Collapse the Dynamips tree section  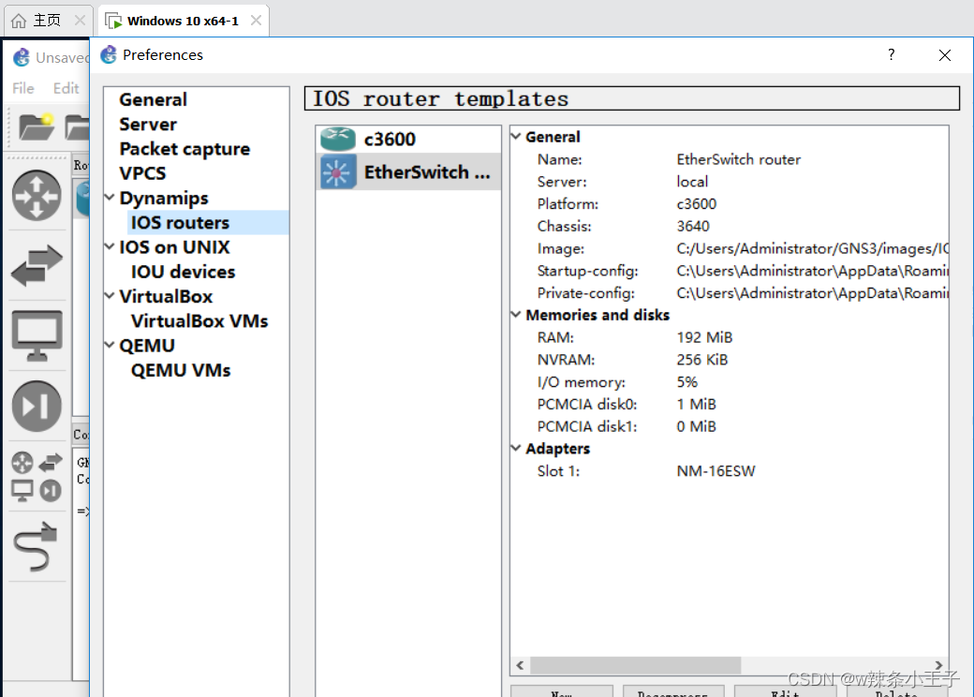pos(110,198)
